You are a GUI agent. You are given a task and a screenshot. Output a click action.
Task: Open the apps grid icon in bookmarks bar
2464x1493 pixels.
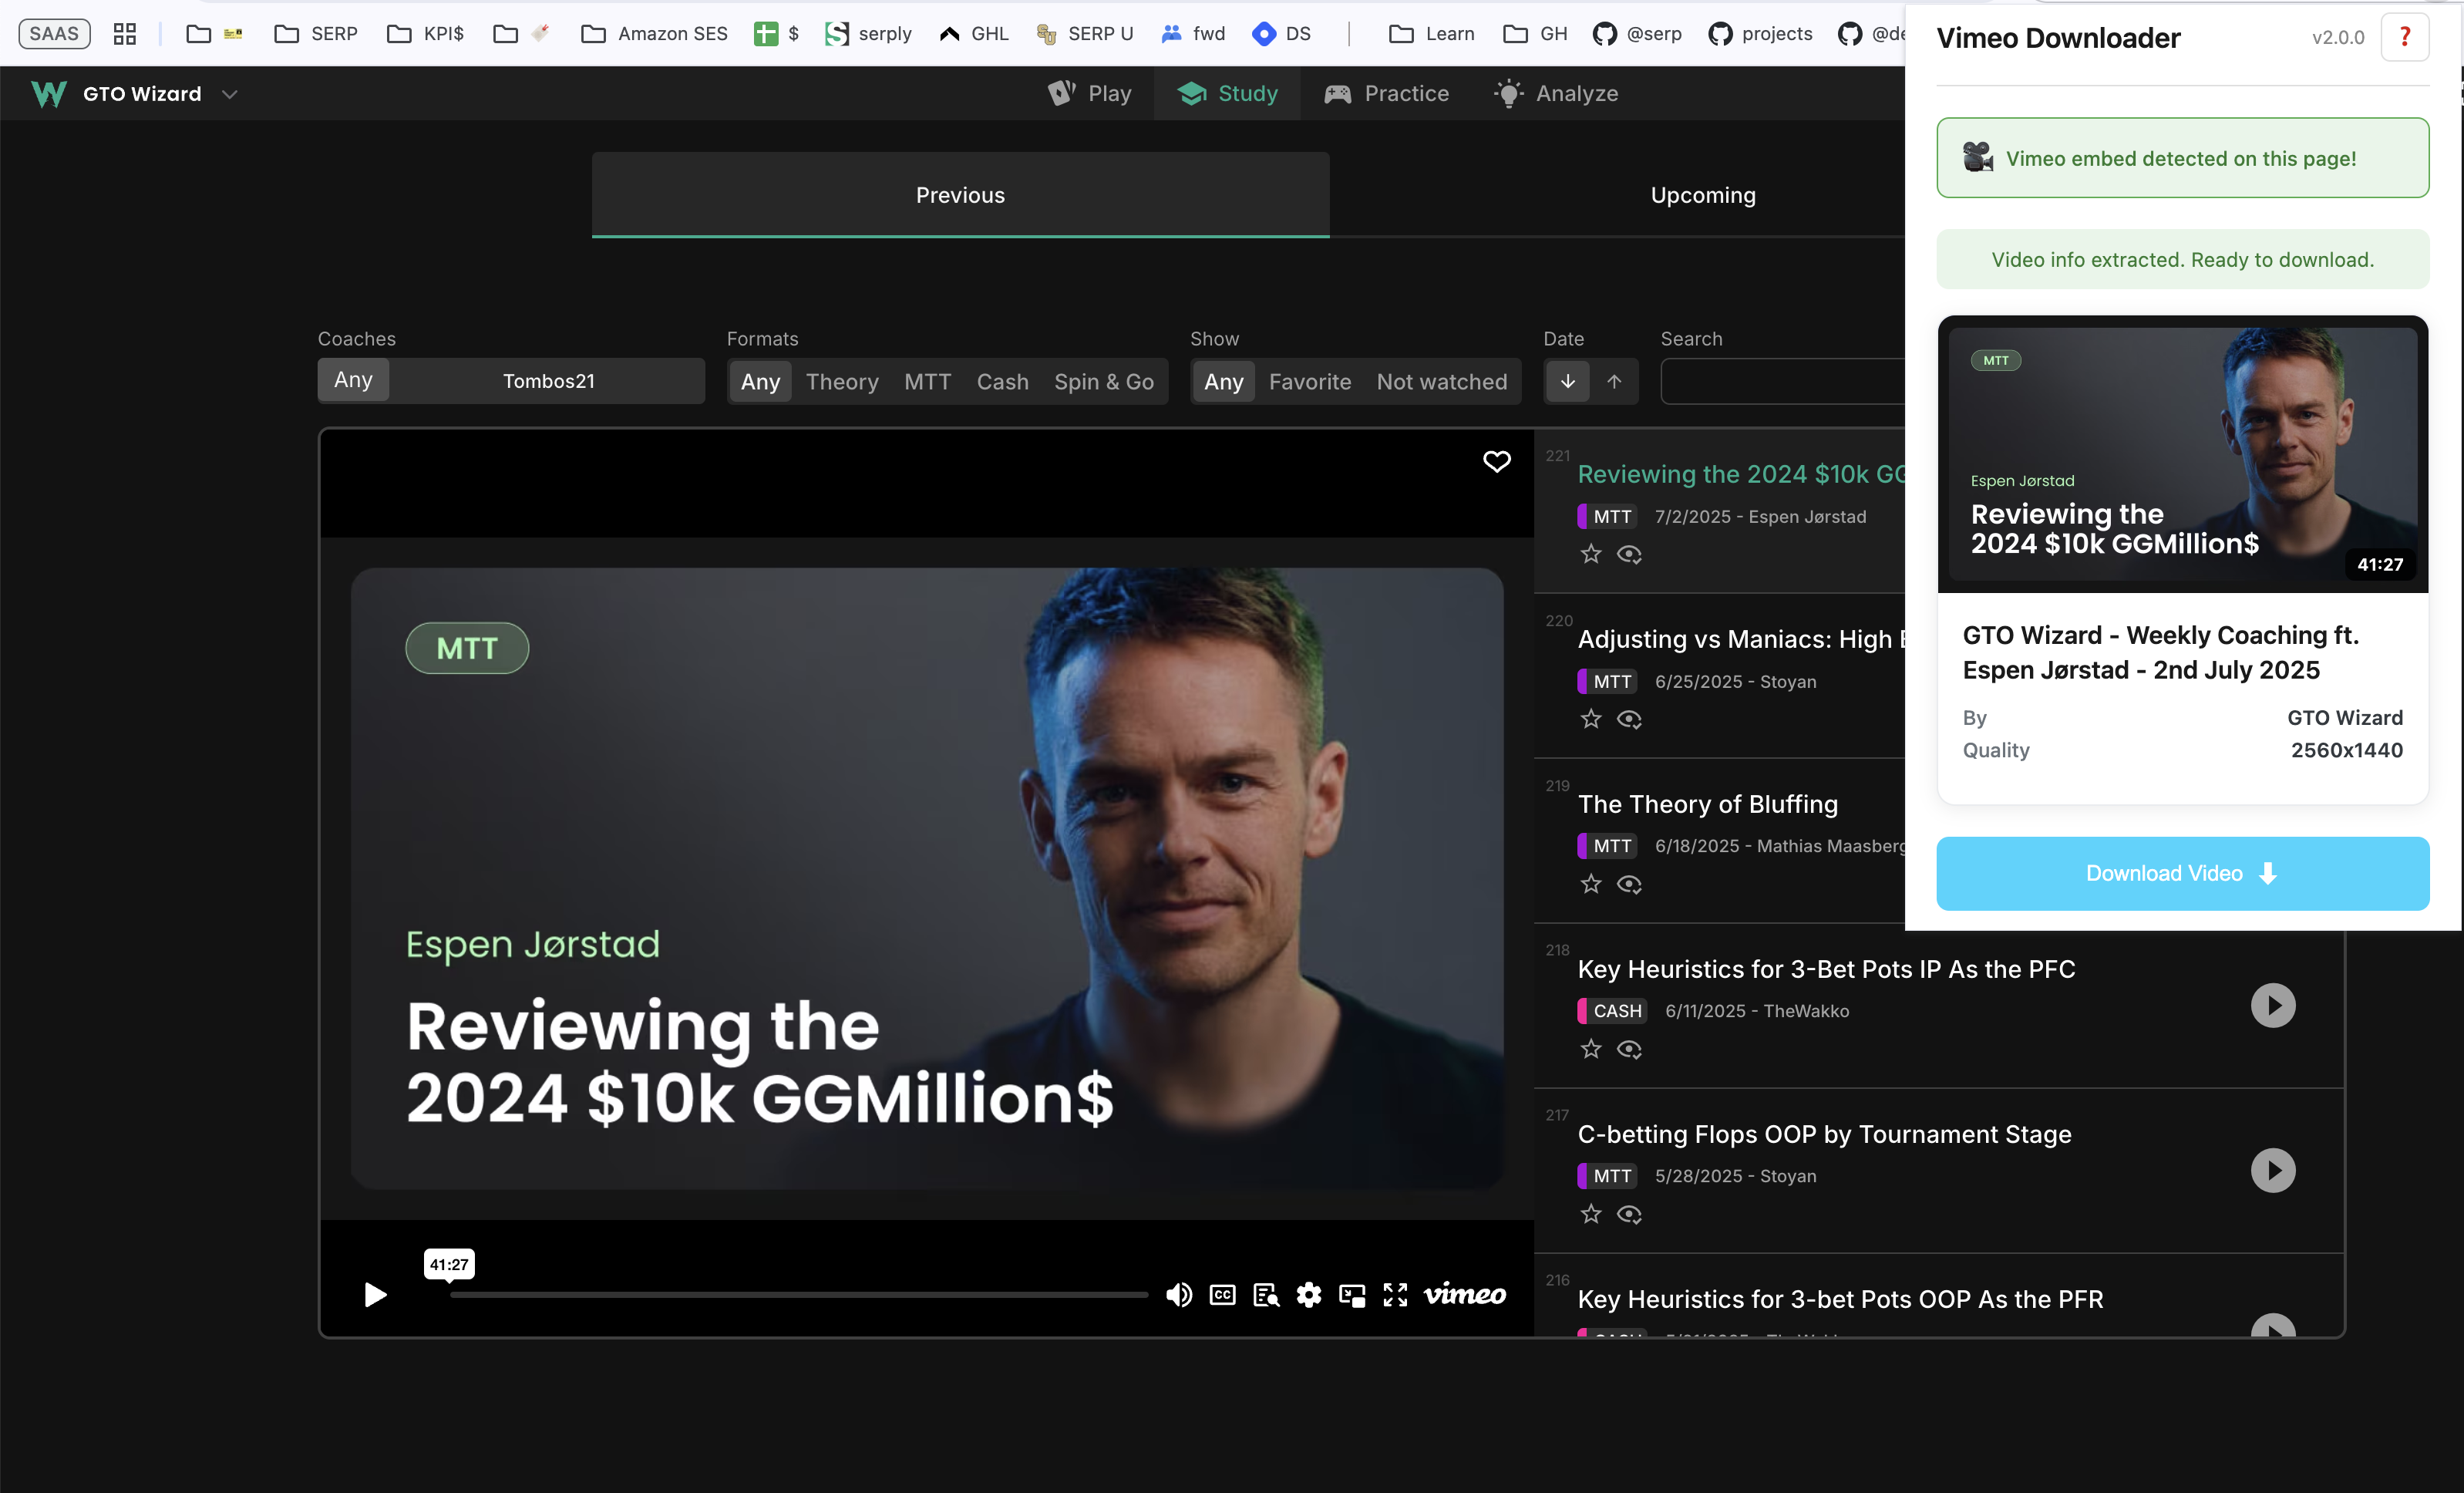[124, 34]
